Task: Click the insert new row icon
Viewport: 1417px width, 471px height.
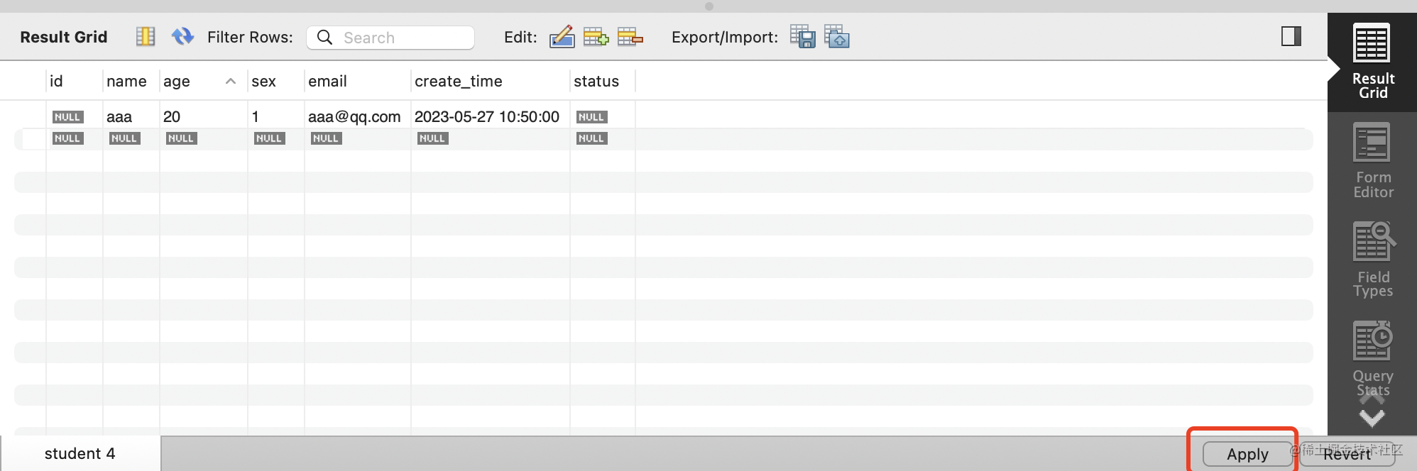Action: tap(596, 36)
